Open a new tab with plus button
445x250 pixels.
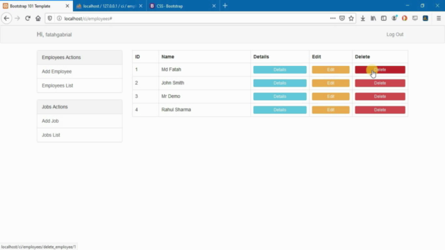[225, 6]
